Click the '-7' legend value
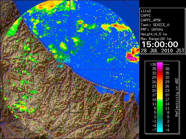186x139 pixels. point(154,130)
